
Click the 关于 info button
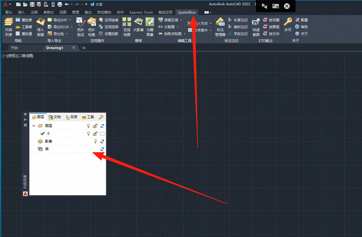(301, 33)
